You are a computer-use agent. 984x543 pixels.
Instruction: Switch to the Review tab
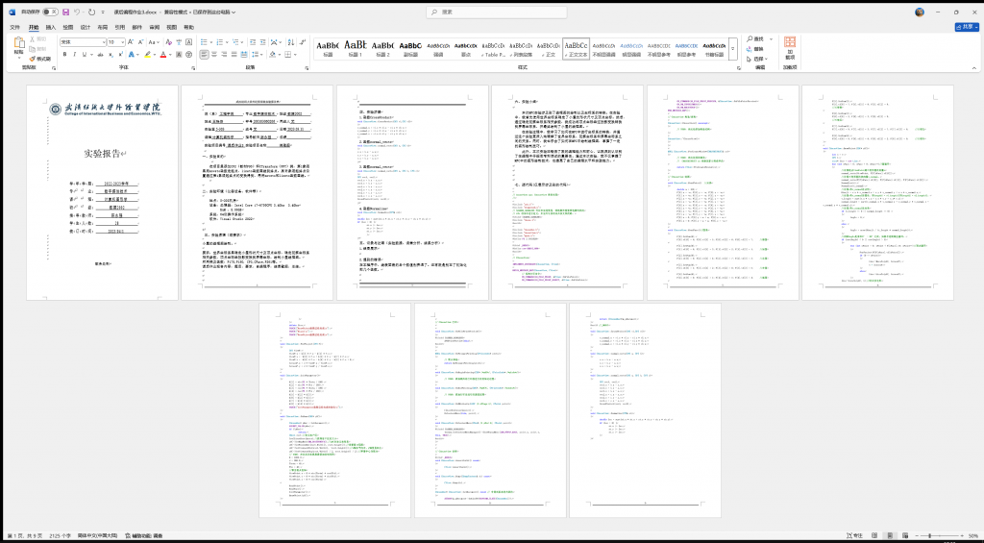[154, 28]
